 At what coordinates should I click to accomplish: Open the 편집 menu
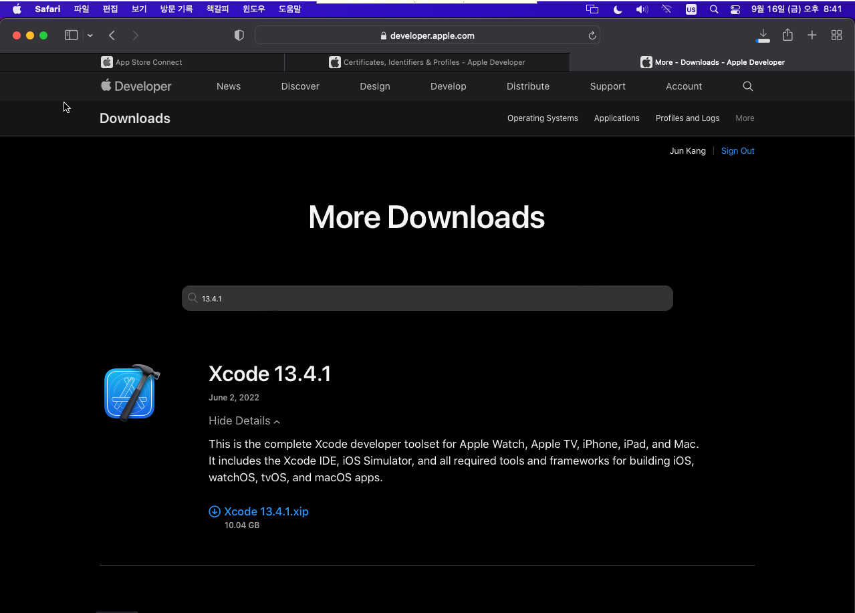tap(110, 9)
